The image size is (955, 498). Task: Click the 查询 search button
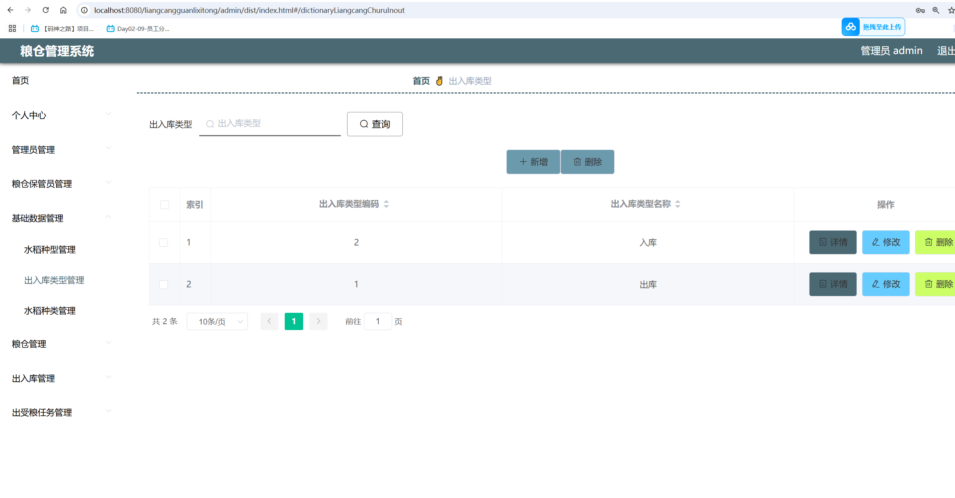point(375,124)
